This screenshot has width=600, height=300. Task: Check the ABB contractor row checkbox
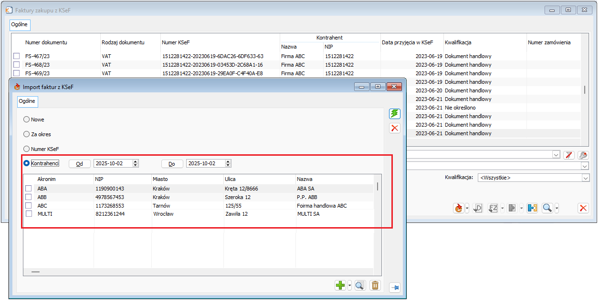pos(29,197)
